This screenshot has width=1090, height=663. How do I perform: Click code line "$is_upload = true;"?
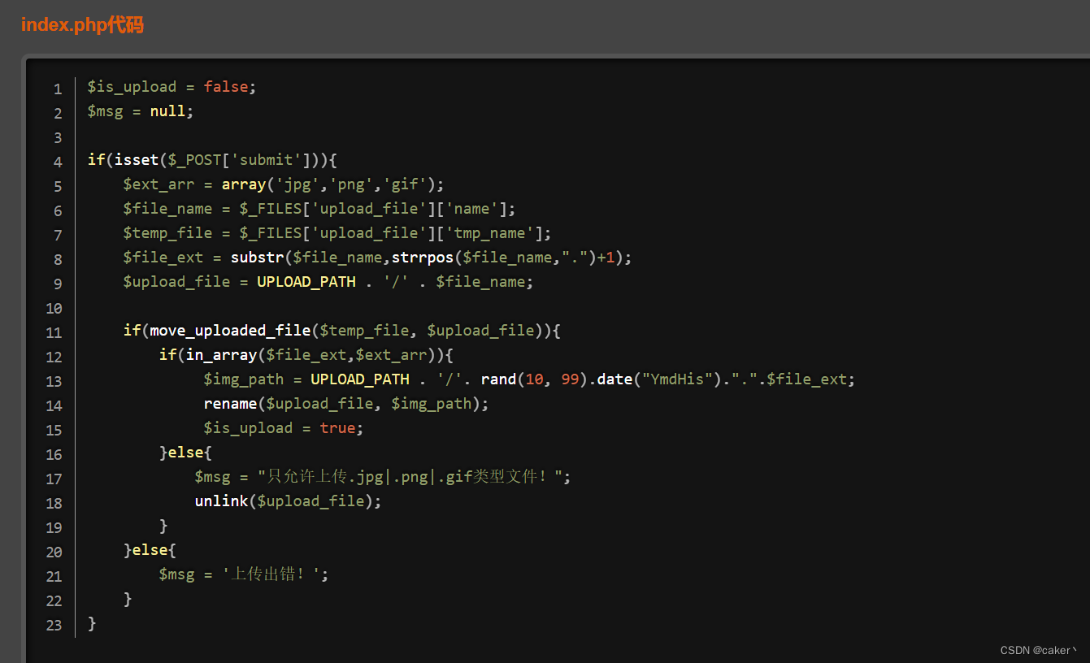[x=284, y=428]
